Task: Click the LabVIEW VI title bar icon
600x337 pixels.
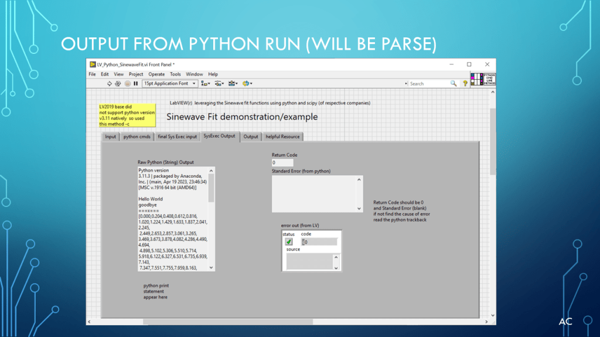Action: pos(93,64)
